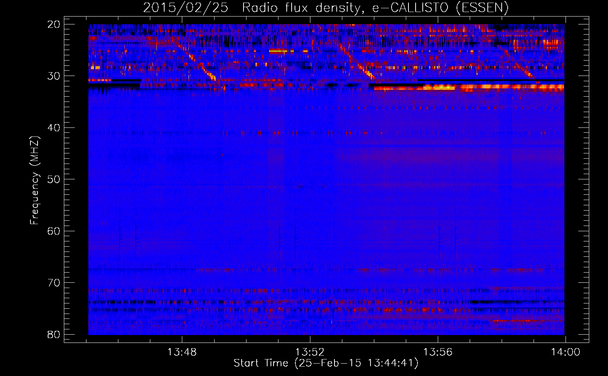Viewport: 608px width, 376px height.
Task: Click the 14:00 time tick label
Action: pyautogui.click(x=566, y=352)
